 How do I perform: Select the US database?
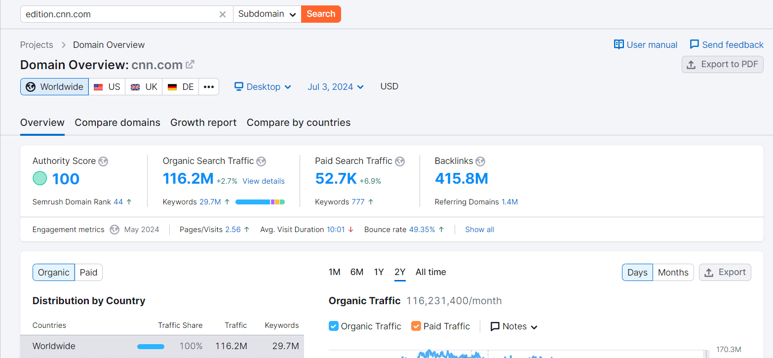coord(107,87)
